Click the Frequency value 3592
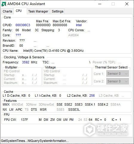 coord(26,62)
